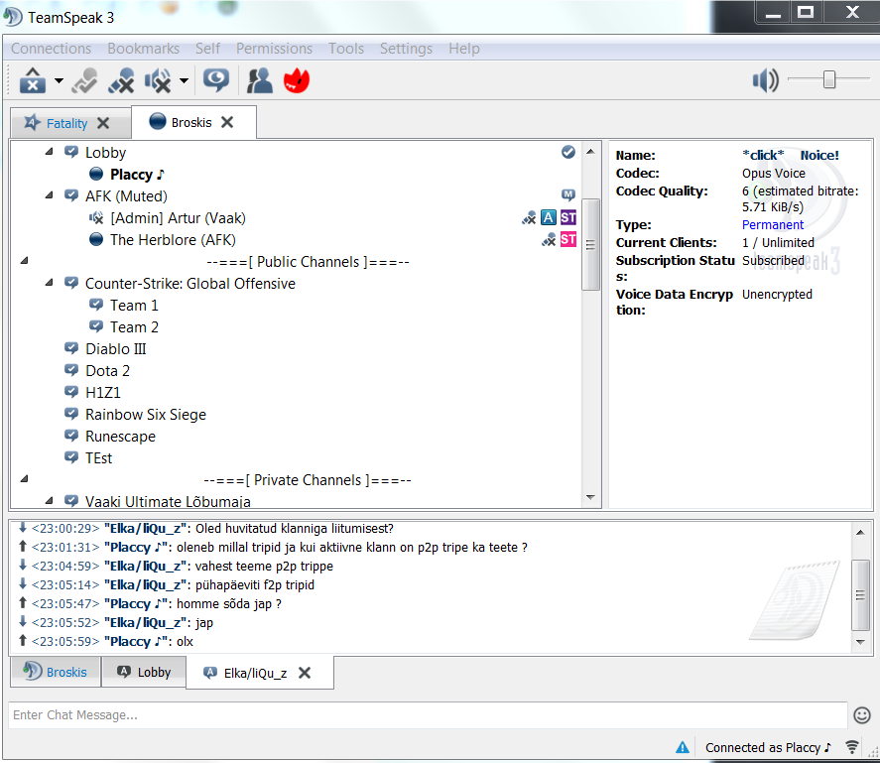Click the volume speaker icon in toolbar
The height and width of the screenshot is (763, 880).
766,80
